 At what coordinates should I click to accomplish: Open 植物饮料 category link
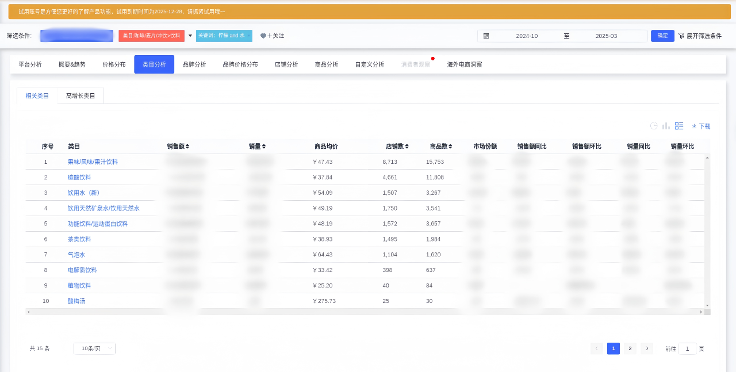coord(79,286)
